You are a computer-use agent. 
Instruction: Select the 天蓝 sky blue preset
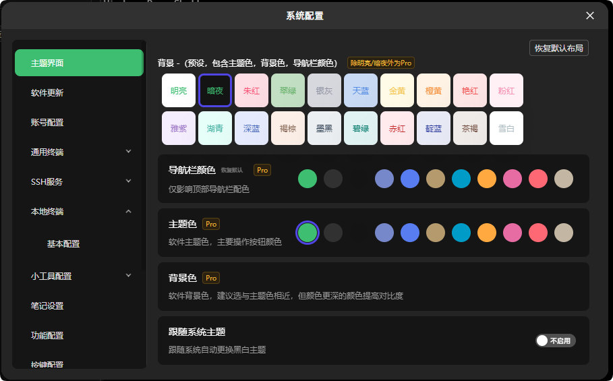coord(361,90)
